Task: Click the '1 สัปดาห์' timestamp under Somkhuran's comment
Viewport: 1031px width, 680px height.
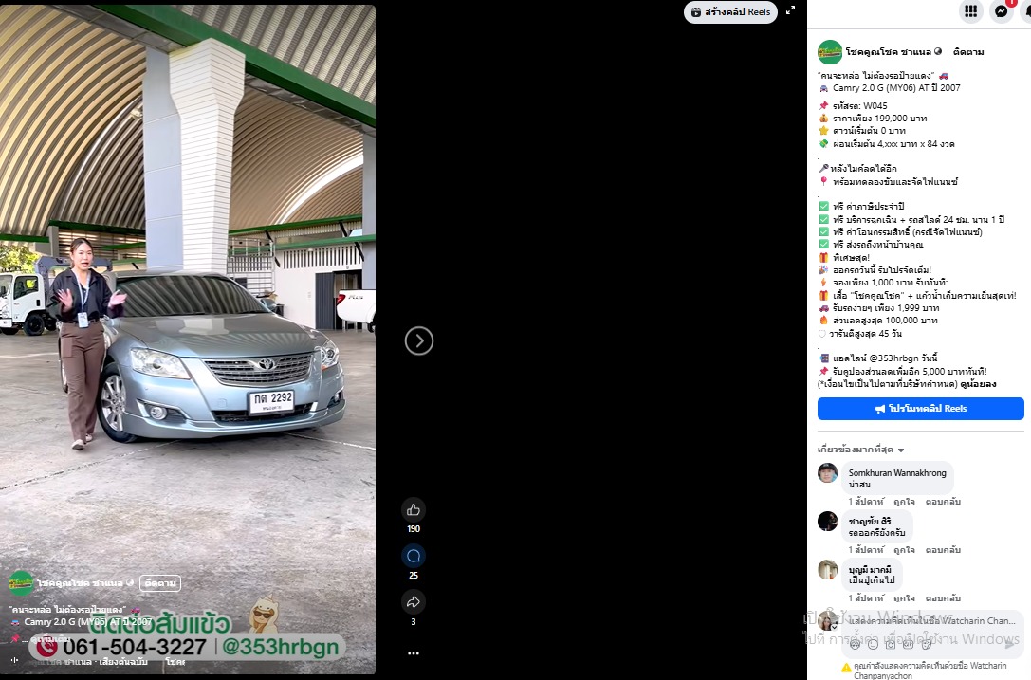Action: [866, 502]
